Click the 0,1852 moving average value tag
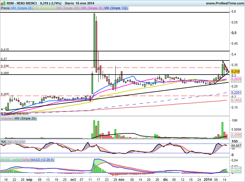Screen dimensions: 245x182 point(236,100)
